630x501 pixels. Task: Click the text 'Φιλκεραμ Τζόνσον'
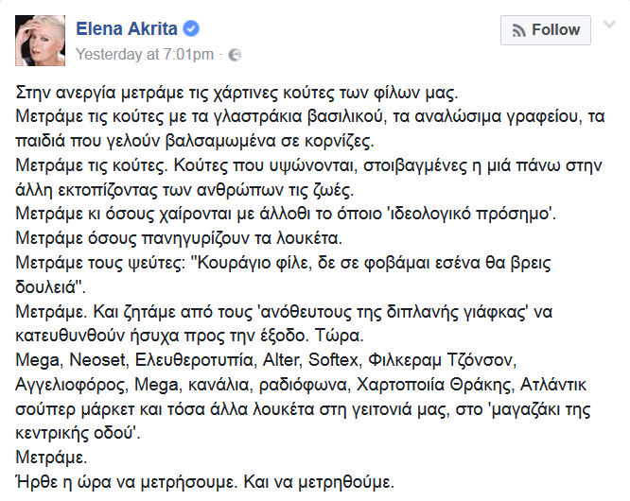point(442,360)
